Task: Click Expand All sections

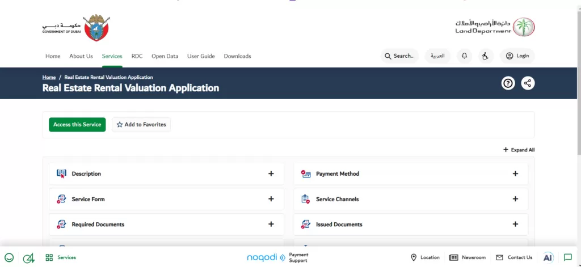Action: (519, 150)
